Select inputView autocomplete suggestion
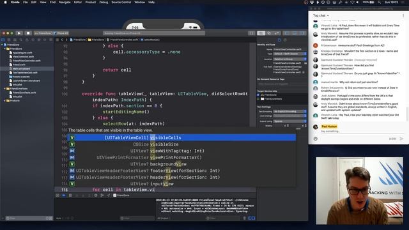This screenshot has height=230, width=409. [182, 183]
